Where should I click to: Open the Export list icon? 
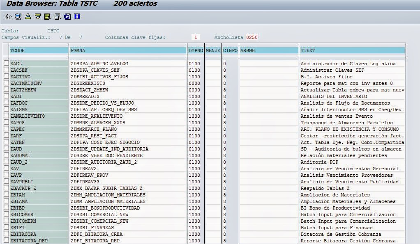[x=47, y=17]
